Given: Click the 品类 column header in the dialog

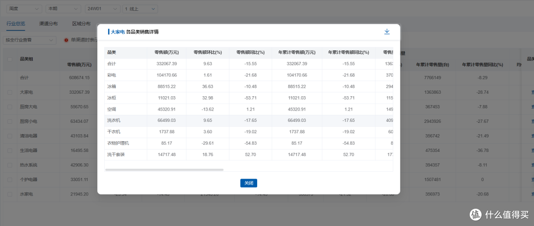Looking at the screenshot, I should pos(112,52).
